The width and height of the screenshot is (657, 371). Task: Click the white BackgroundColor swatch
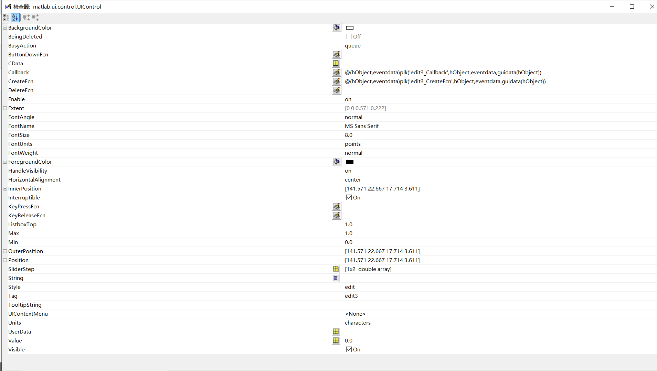350,28
